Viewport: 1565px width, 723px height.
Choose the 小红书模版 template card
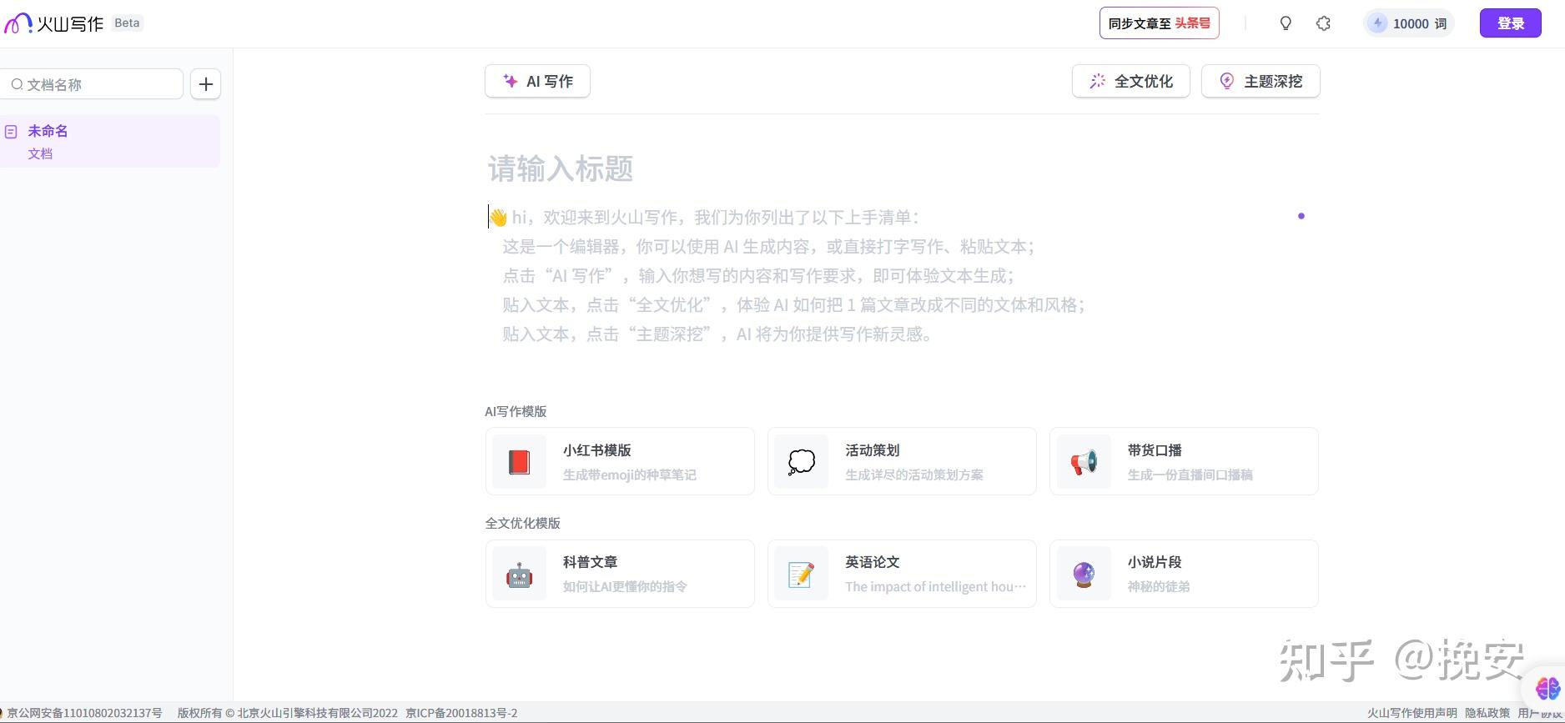coord(620,461)
